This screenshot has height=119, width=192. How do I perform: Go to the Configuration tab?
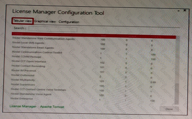click(x=69, y=22)
